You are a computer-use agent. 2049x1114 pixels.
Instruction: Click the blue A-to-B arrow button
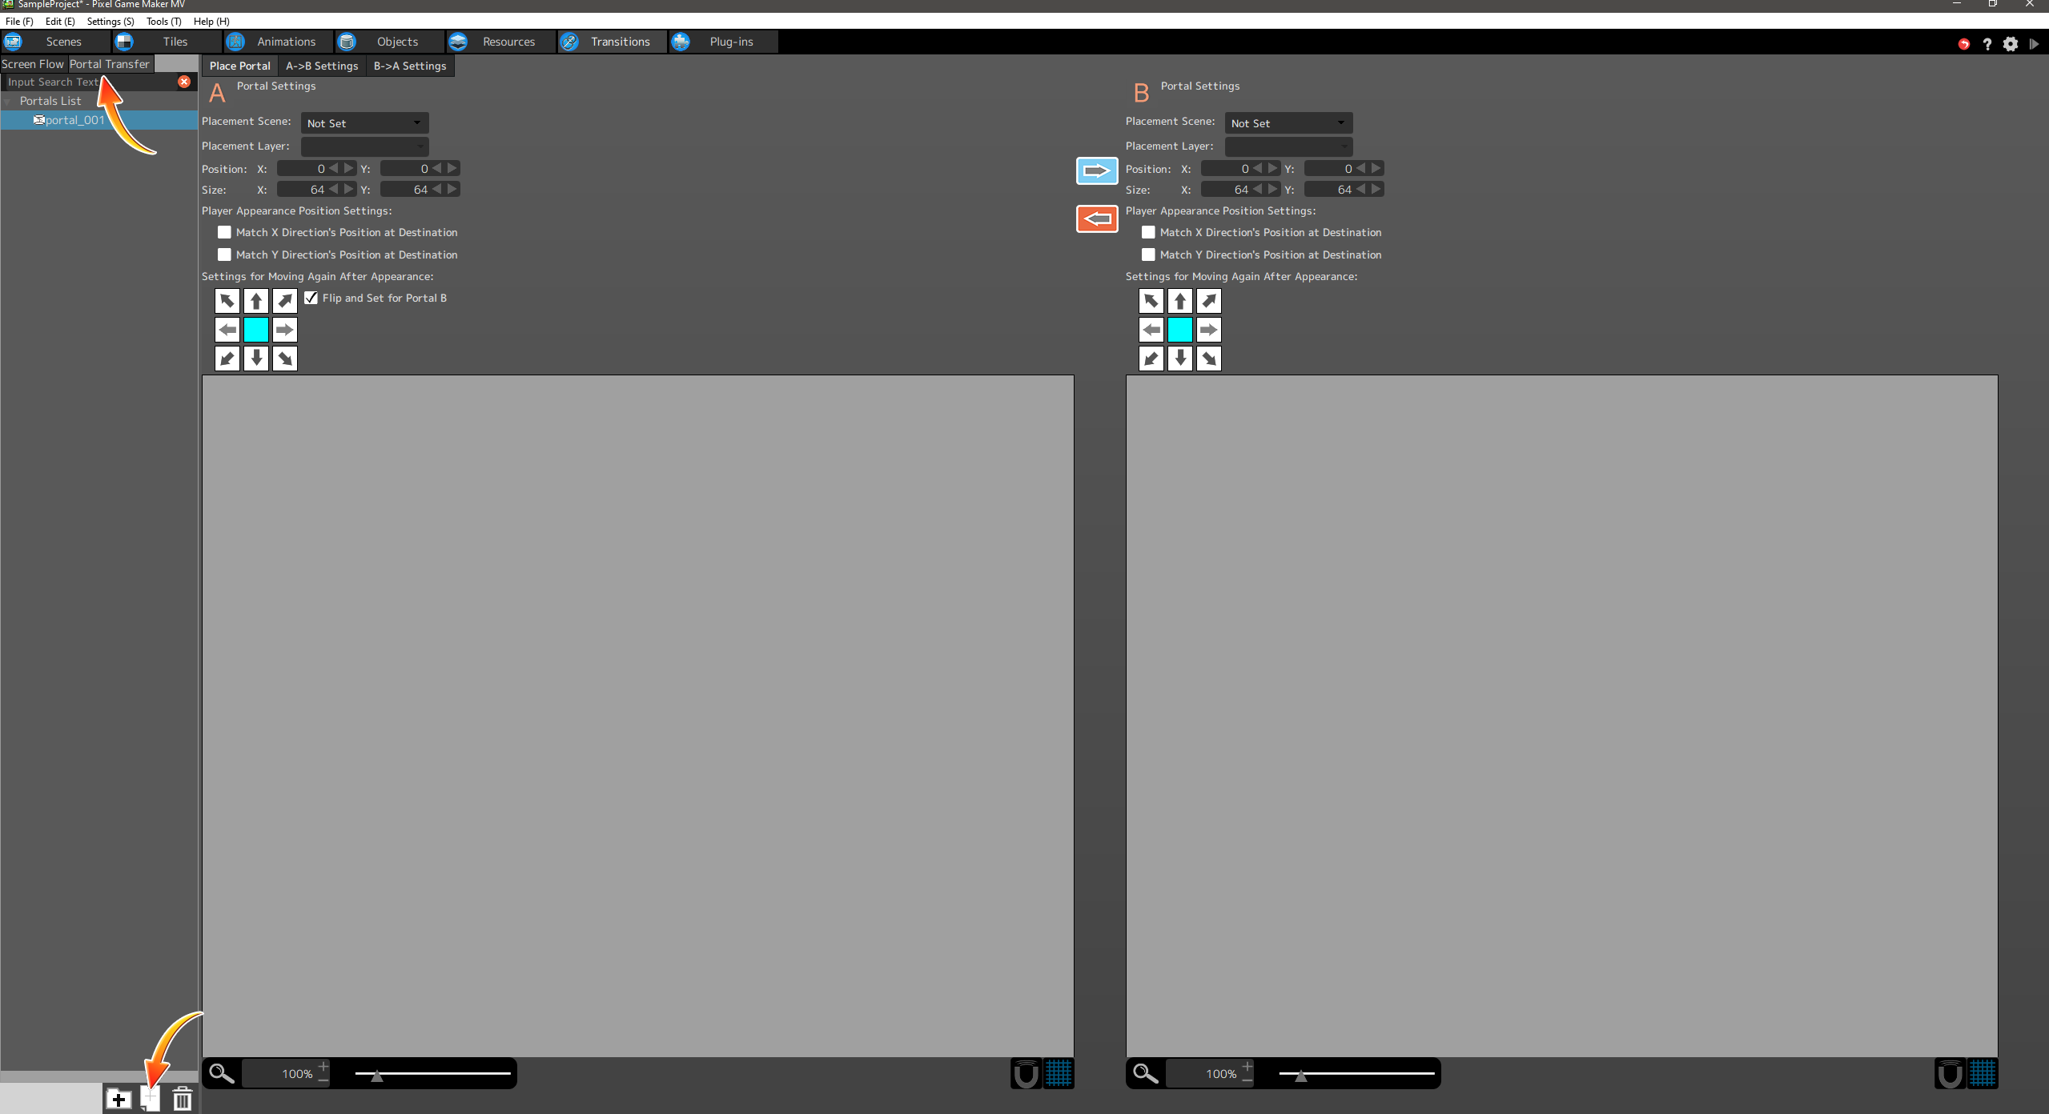pyautogui.click(x=1096, y=170)
